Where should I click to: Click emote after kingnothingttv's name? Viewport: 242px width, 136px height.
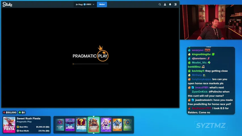pyautogui.click(x=213, y=54)
